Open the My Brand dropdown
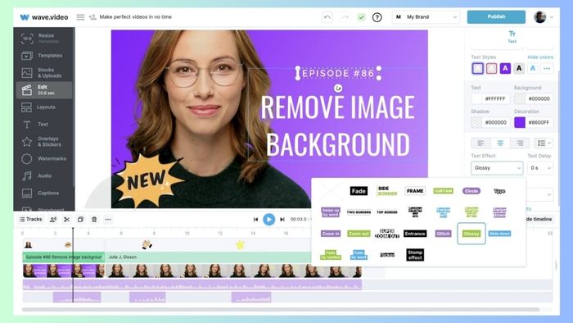 pyautogui.click(x=426, y=17)
